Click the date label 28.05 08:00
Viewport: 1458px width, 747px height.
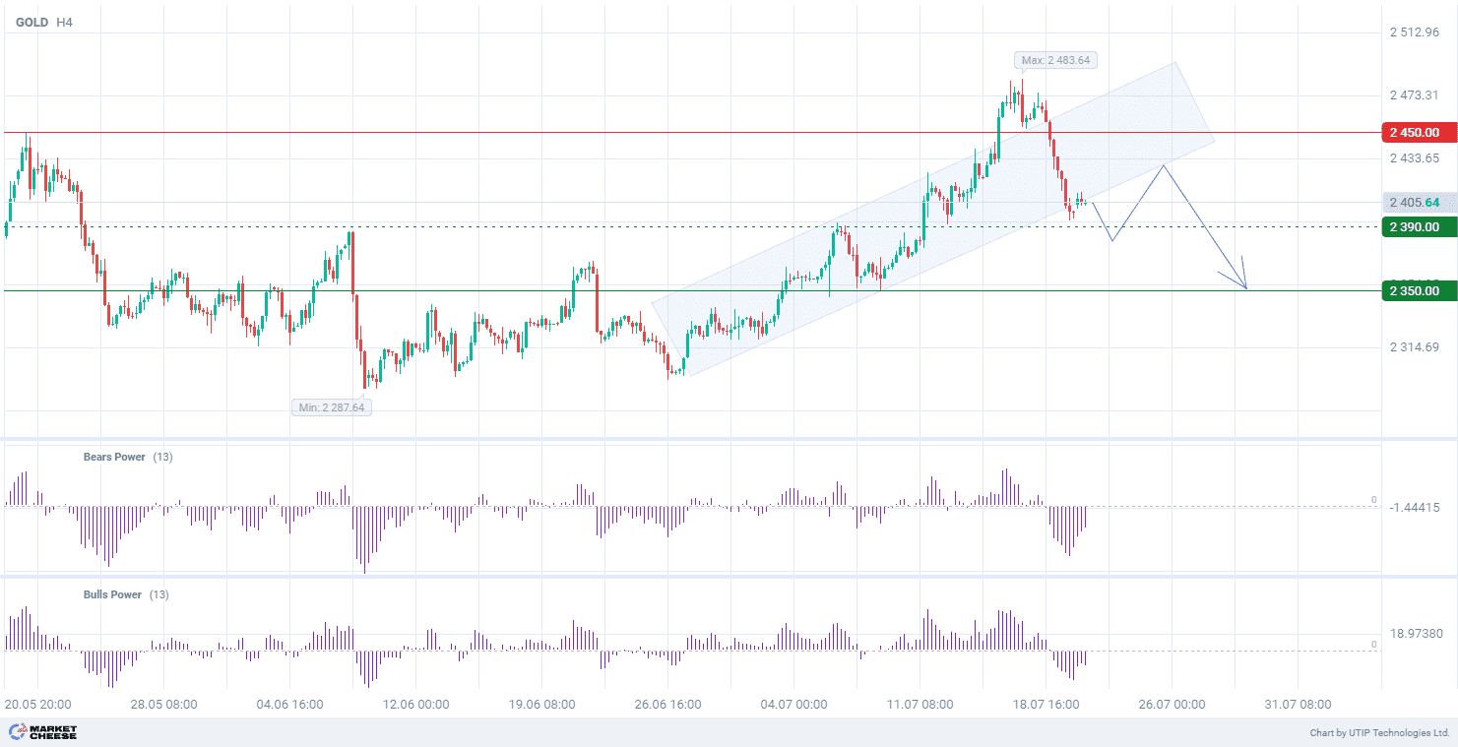point(163,705)
